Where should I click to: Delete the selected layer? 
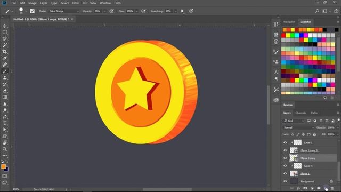332,188
